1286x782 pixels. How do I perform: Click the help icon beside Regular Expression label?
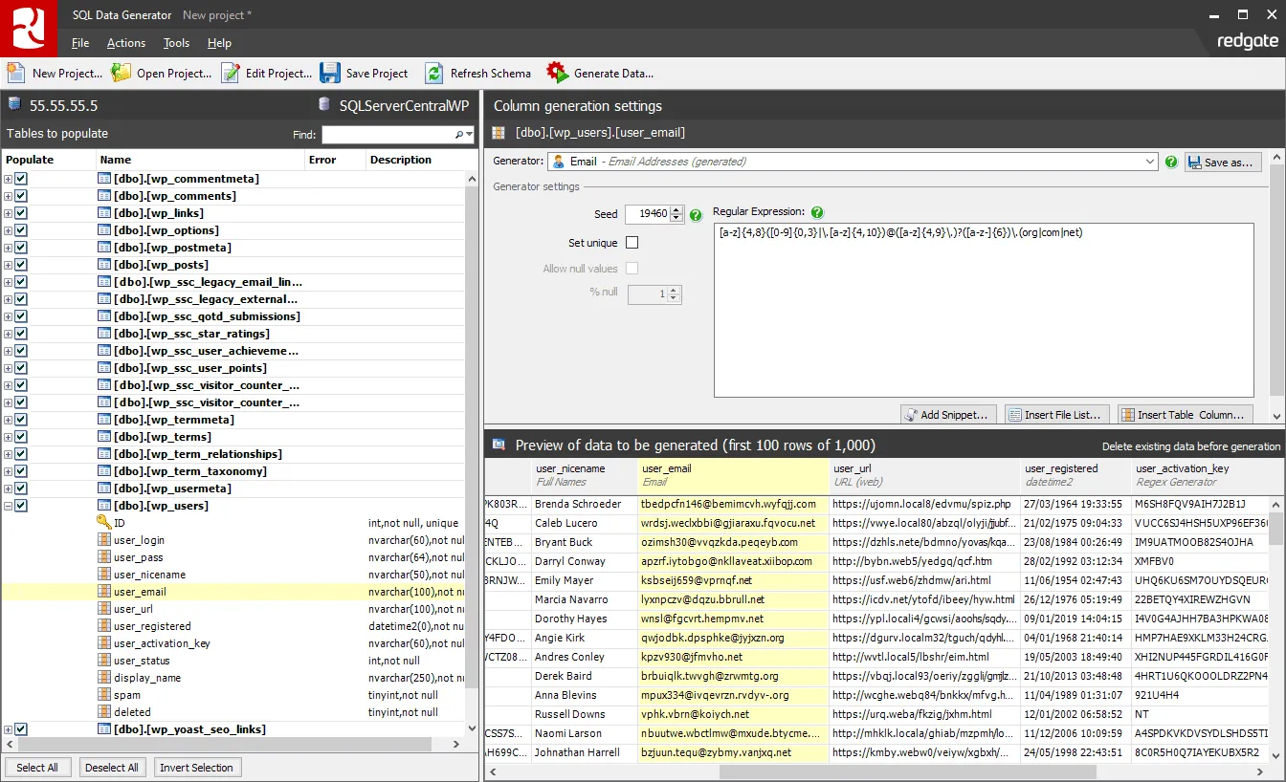click(817, 212)
